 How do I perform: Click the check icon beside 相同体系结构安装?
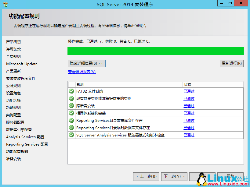(x=71, y=113)
